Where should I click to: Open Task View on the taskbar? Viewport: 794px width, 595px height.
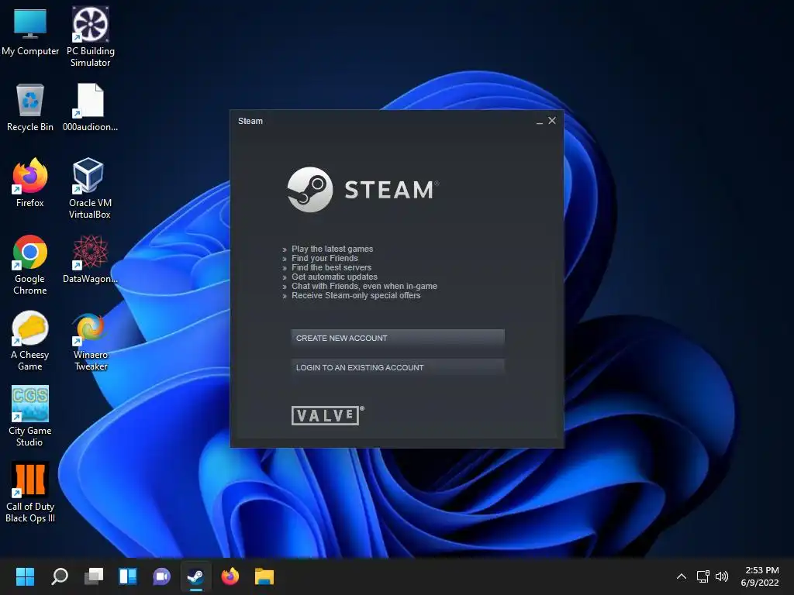pyautogui.click(x=94, y=576)
